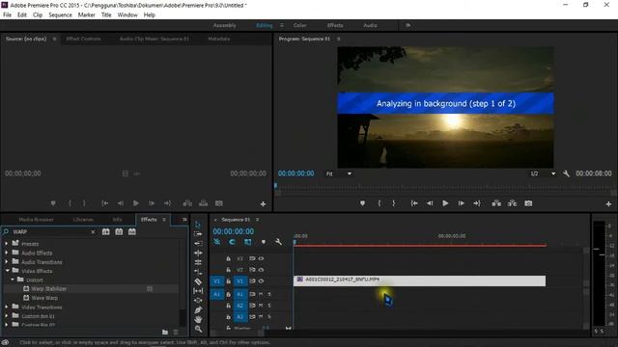This screenshot has height=347, width=618.
Task: Play the Program monitor
Action: 445,203
